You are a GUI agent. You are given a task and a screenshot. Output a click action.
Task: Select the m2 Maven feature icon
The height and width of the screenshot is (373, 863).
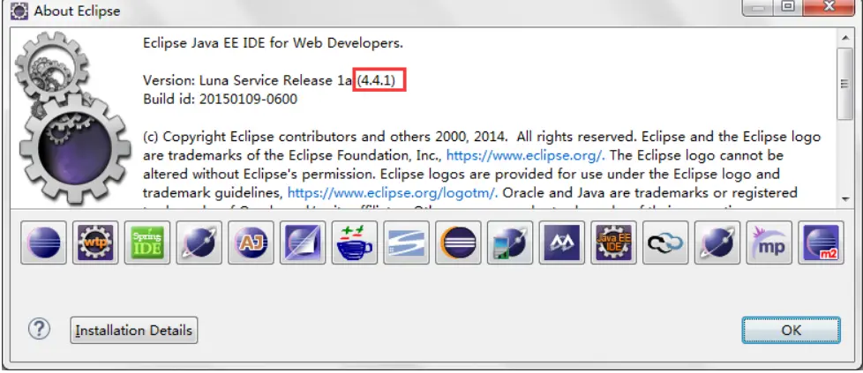coord(822,242)
